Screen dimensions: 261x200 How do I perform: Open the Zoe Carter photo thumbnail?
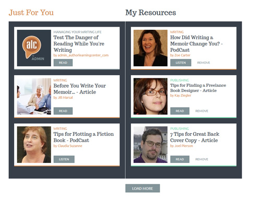(x=150, y=48)
